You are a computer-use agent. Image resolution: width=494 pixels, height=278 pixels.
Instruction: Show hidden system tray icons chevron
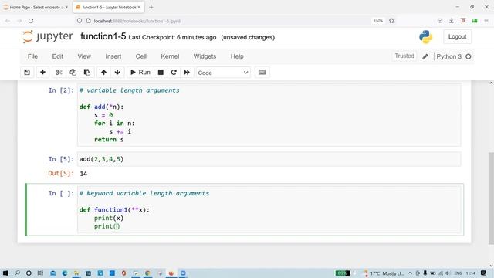pos(410,273)
